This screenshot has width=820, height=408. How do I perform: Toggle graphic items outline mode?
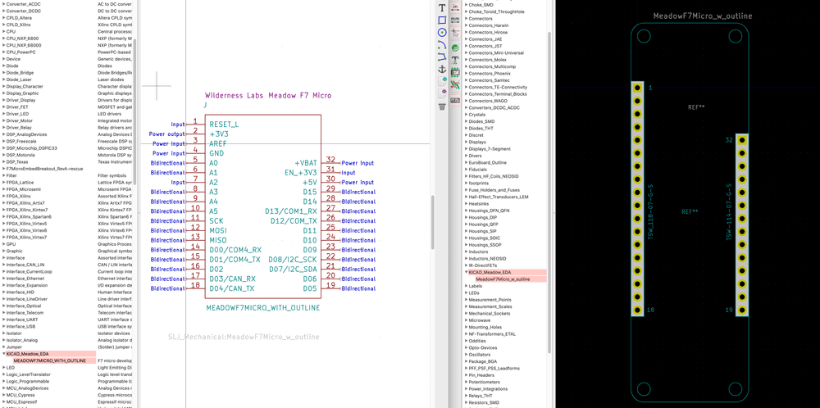coord(455,72)
